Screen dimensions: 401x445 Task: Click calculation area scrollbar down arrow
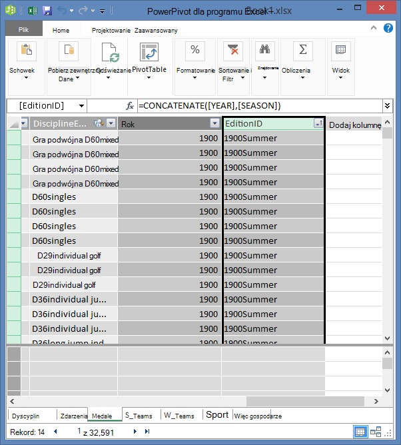click(x=388, y=390)
